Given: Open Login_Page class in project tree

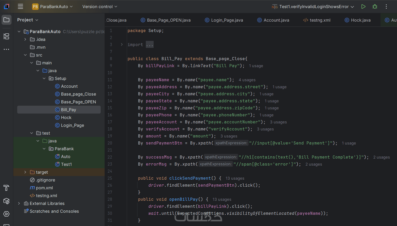Looking at the screenshot, I should pos(72,125).
